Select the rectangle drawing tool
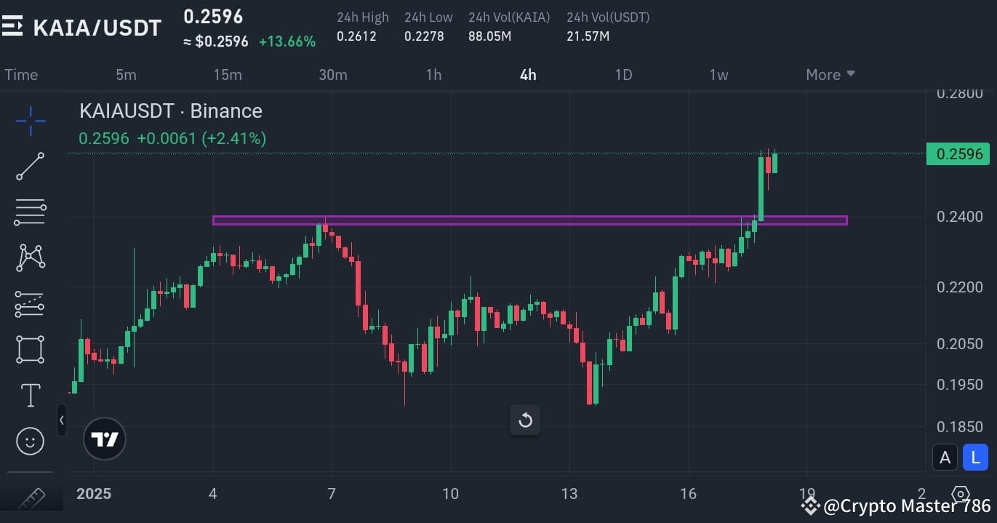Screen dimensions: 997x523 point(30,349)
